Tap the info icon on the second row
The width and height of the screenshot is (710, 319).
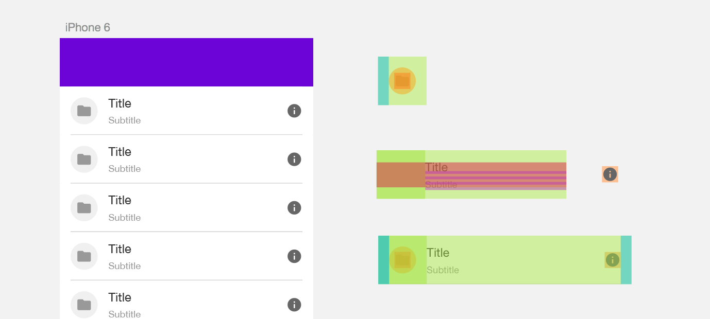pos(294,159)
